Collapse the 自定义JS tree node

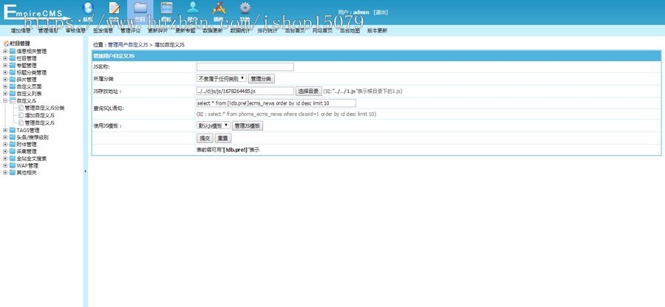[x=5, y=101]
